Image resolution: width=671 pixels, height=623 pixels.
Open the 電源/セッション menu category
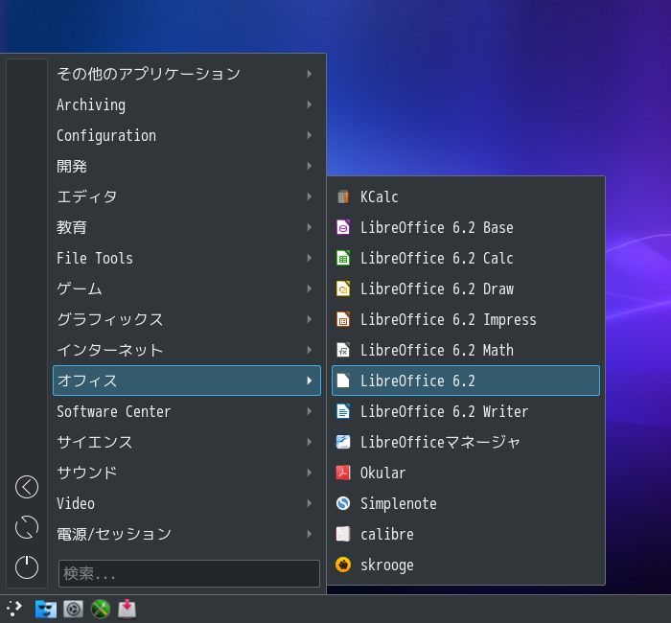pyautogui.click(x=187, y=534)
